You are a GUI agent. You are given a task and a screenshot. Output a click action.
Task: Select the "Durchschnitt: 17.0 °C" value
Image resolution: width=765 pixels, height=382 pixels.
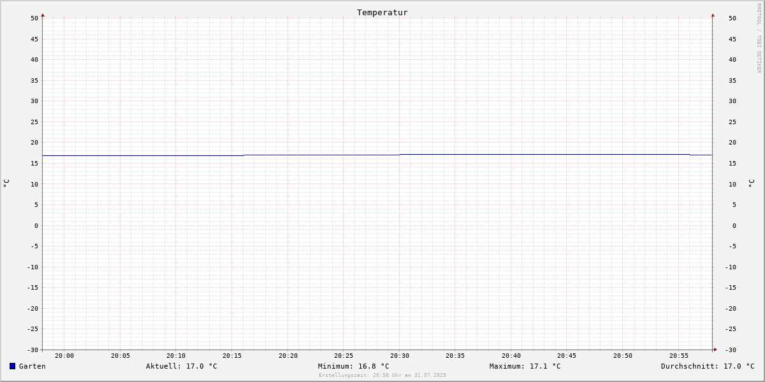(x=708, y=366)
